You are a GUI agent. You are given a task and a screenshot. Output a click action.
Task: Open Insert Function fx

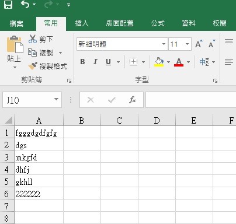(133, 100)
